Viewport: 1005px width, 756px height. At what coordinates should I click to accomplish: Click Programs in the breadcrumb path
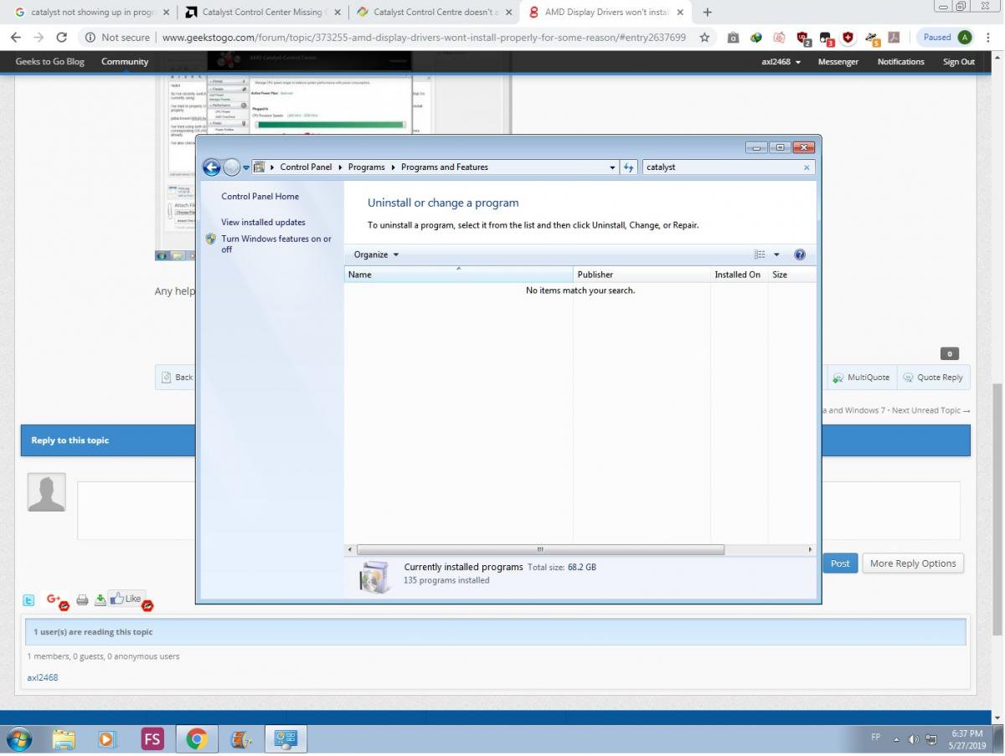pos(367,167)
